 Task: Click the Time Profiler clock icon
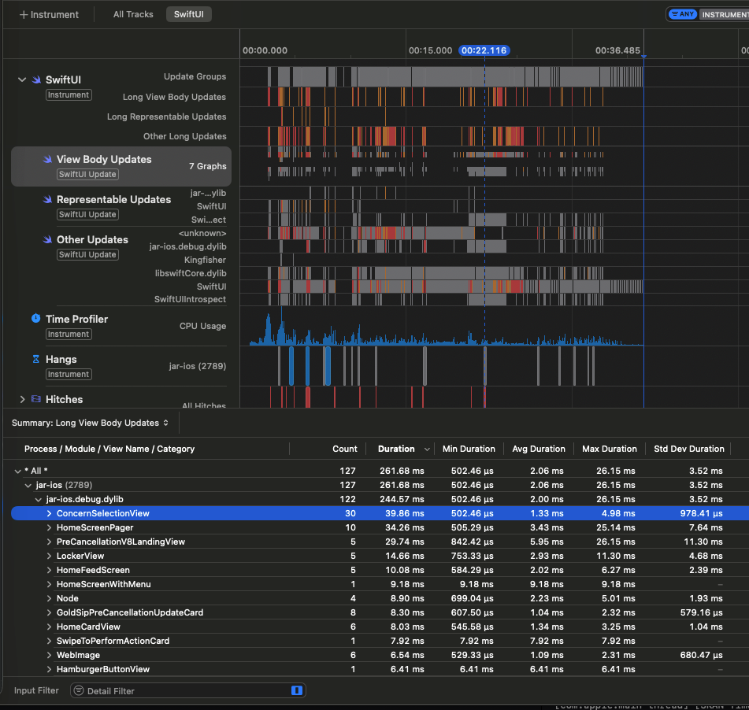coord(36,319)
